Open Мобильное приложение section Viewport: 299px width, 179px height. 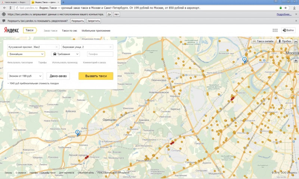coord(96,31)
